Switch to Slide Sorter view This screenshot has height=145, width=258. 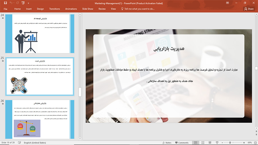coord(203,142)
